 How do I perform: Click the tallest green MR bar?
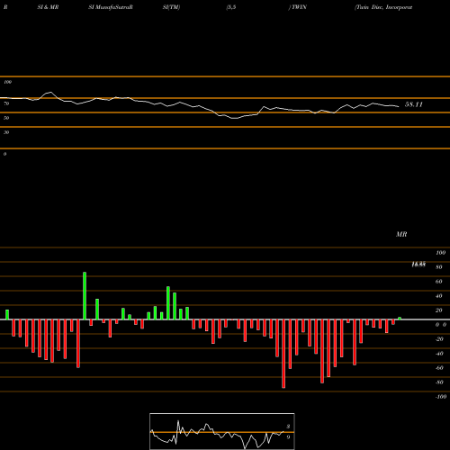(x=85, y=296)
